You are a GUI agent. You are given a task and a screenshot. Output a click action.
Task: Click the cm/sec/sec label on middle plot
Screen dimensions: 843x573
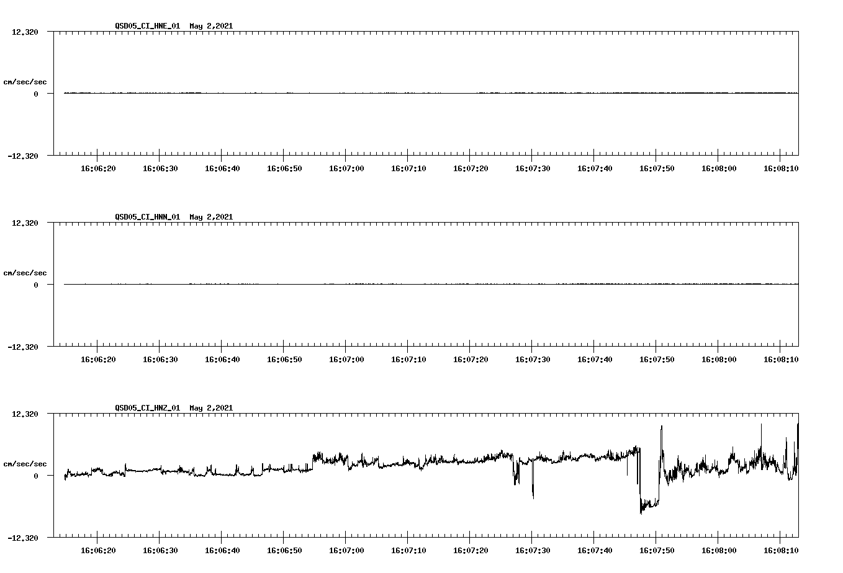(25, 272)
